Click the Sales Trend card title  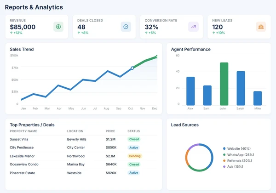tap(22, 49)
